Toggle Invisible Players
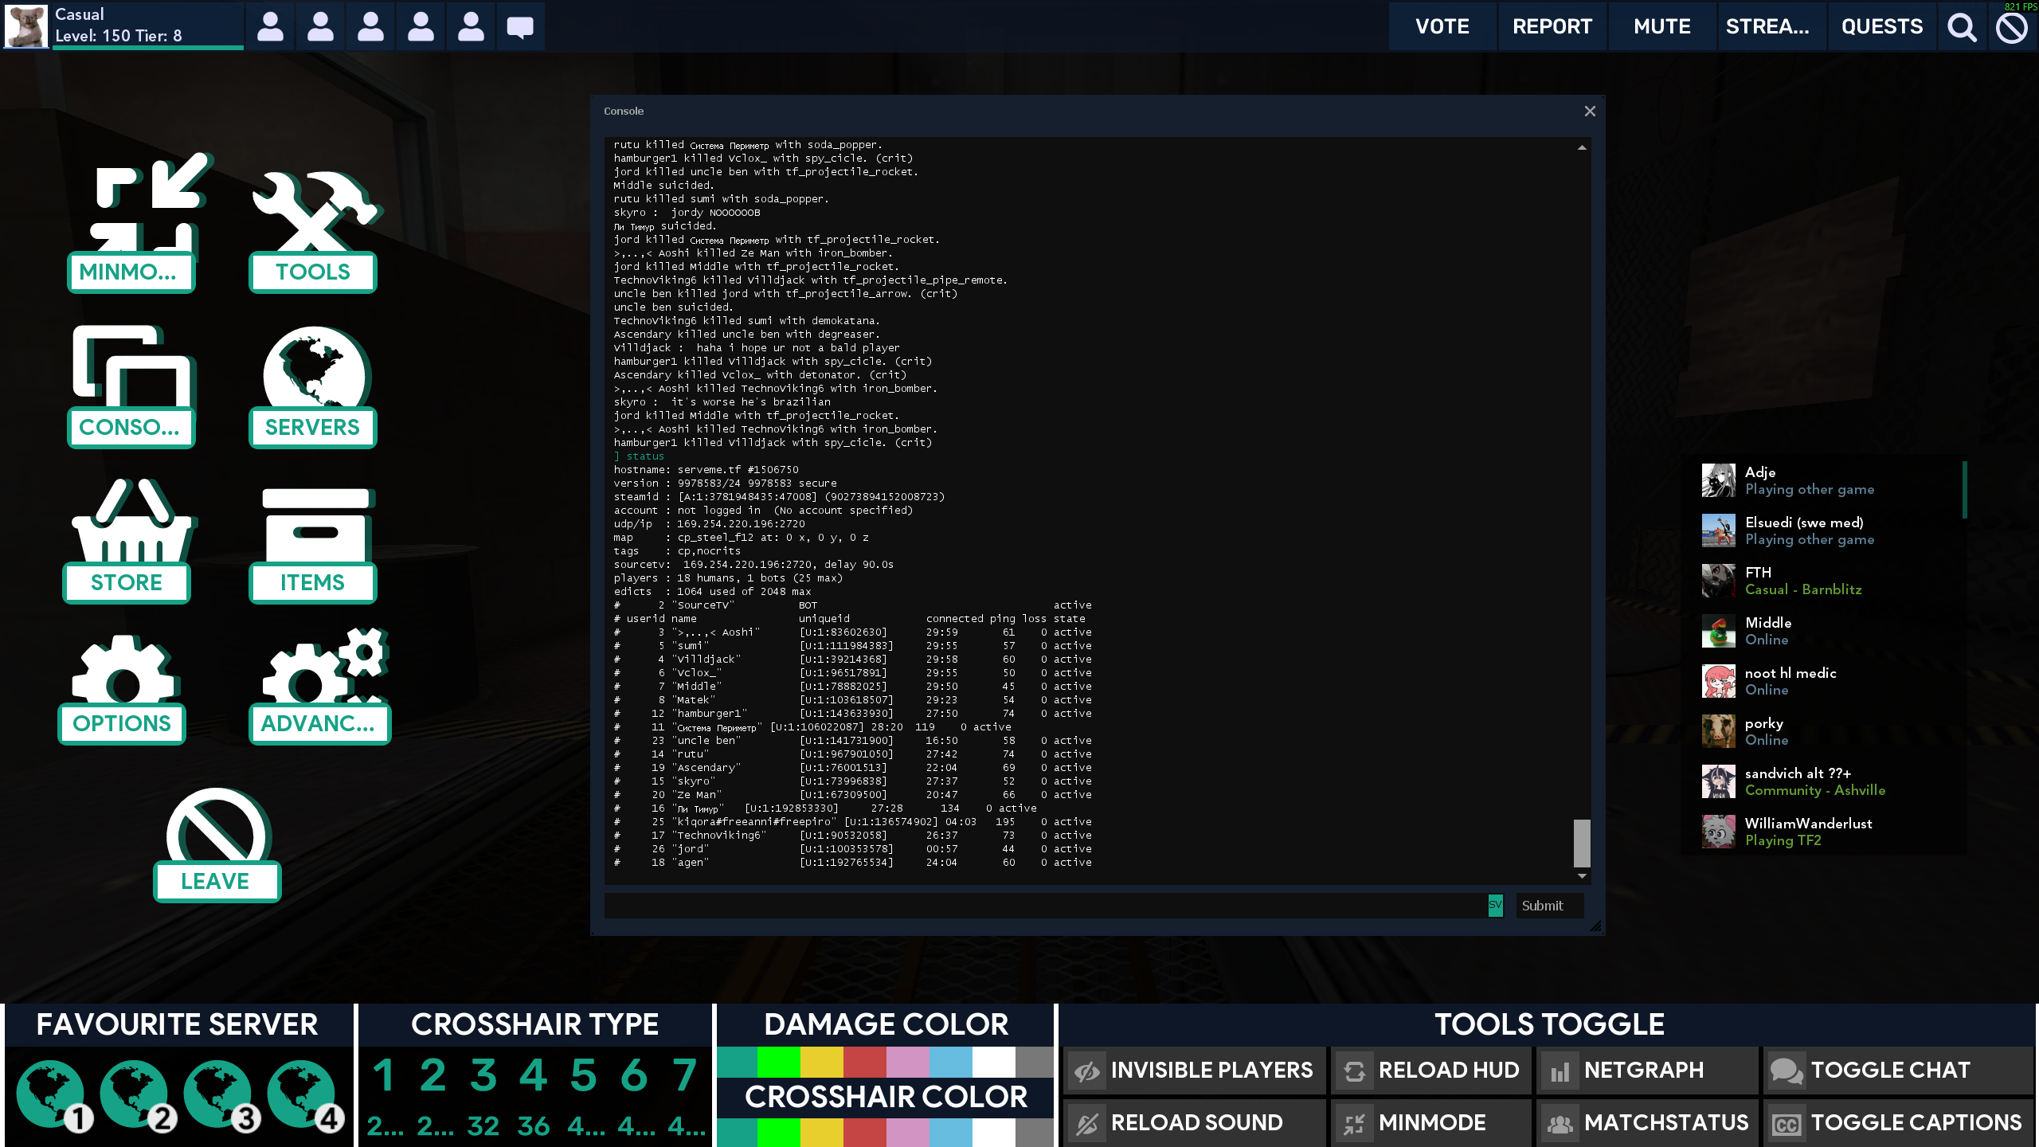Image resolution: width=2039 pixels, height=1147 pixels. tap(1194, 1071)
